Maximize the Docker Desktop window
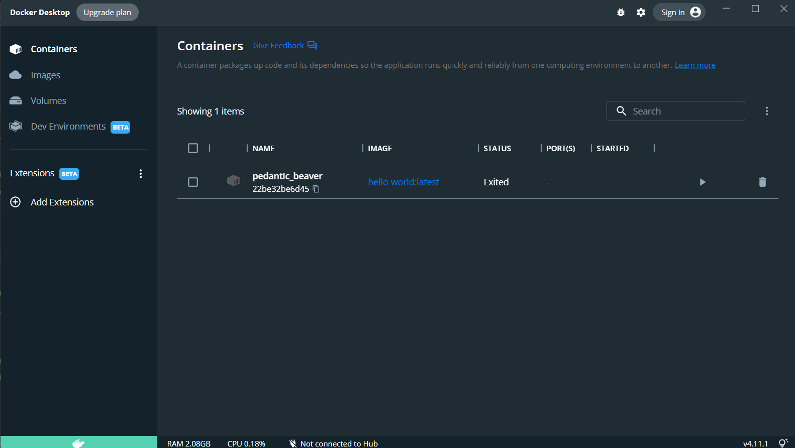Viewport: 795px width, 448px height. pos(755,9)
